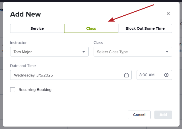This screenshot has height=129, width=182.
Task: Select the Class tab
Action: pyautogui.click(x=91, y=29)
